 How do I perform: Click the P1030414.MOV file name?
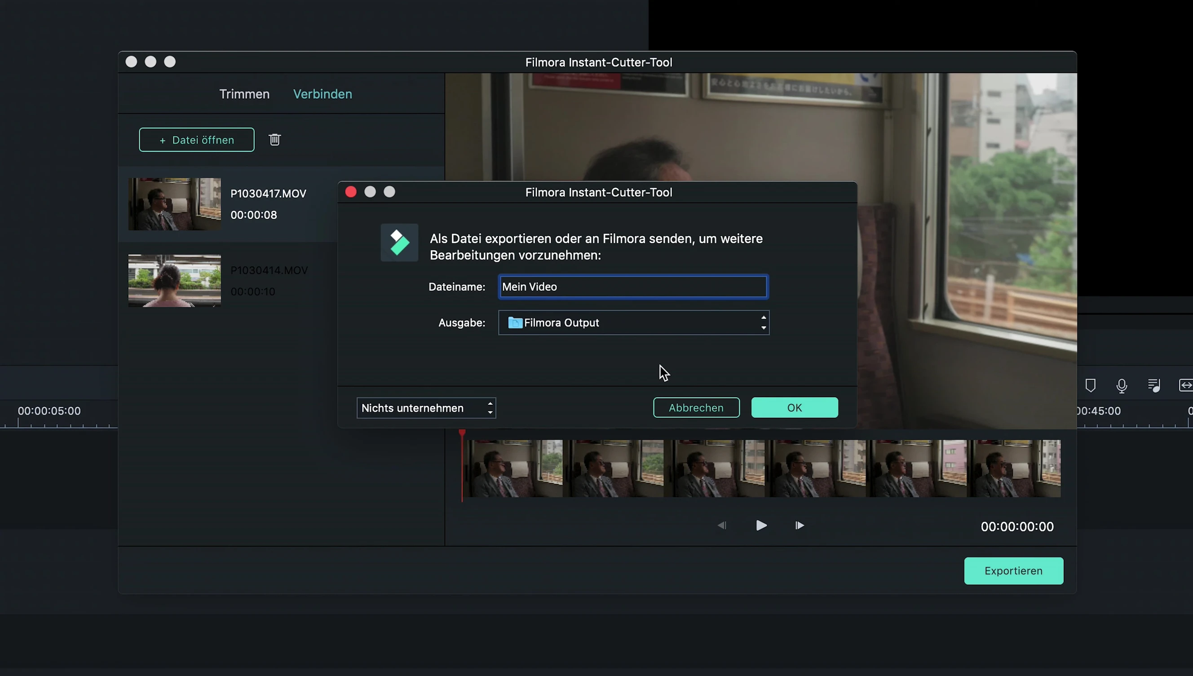coord(269,270)
